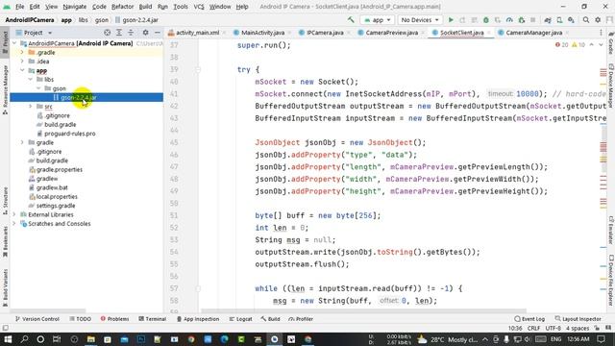Click Collapse All icon in Project panel
615x346 pixels.
131,33
